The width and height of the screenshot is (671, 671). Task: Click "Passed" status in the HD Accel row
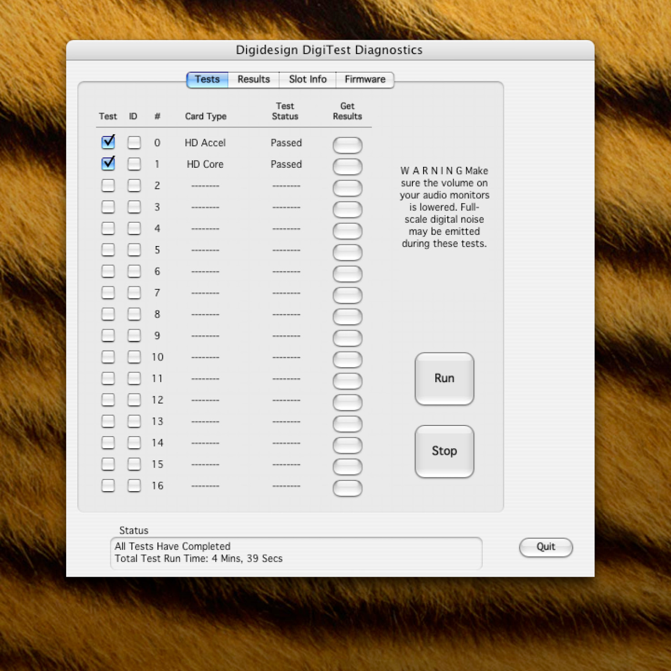(286, 143)
